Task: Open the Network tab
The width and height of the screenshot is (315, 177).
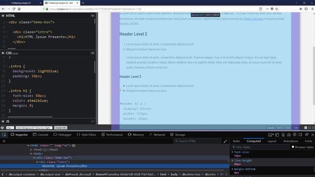Action: [x=157, y=135]
